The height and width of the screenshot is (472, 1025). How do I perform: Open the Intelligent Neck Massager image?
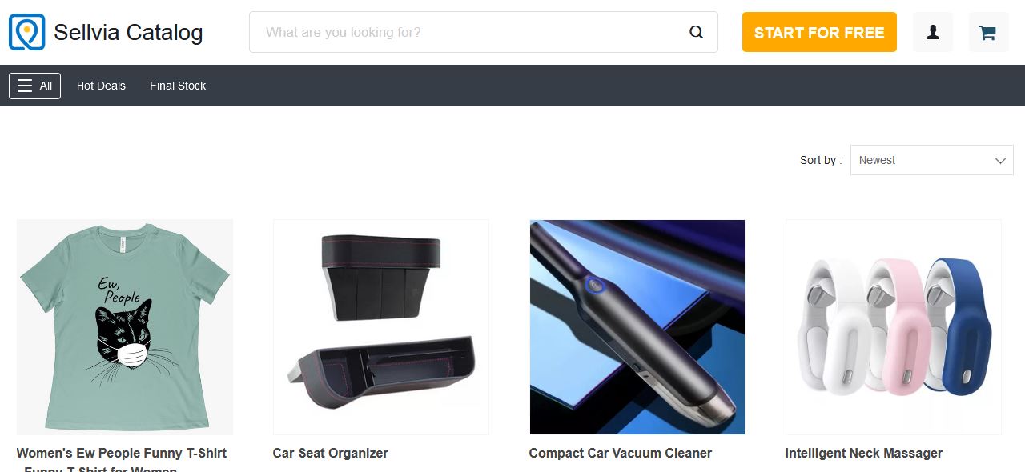coord(894,327)
